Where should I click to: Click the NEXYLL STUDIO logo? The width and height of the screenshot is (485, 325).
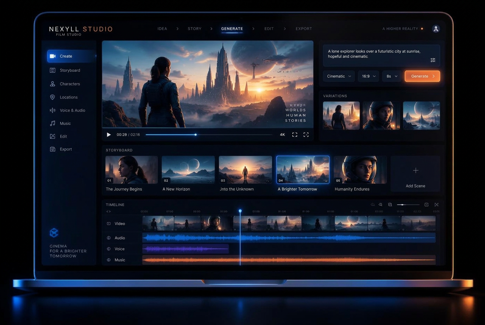pos(81,30)
